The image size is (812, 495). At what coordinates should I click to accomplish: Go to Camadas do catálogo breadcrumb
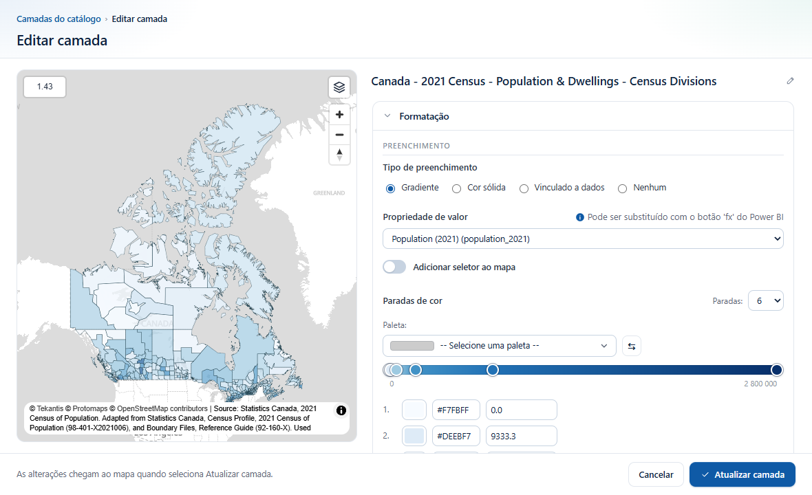[58, 19]
